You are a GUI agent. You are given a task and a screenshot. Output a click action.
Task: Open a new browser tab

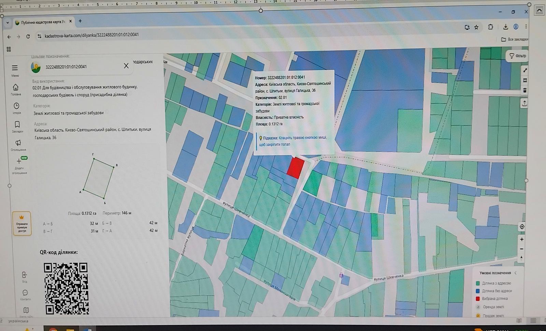(80, 21)
